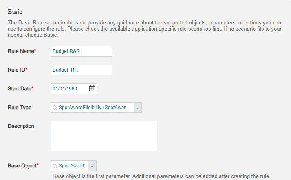The height and width of the screenshot is (180, 291).
Task: Click the Spot Award text in Base Object
Action: pos(71,165)
